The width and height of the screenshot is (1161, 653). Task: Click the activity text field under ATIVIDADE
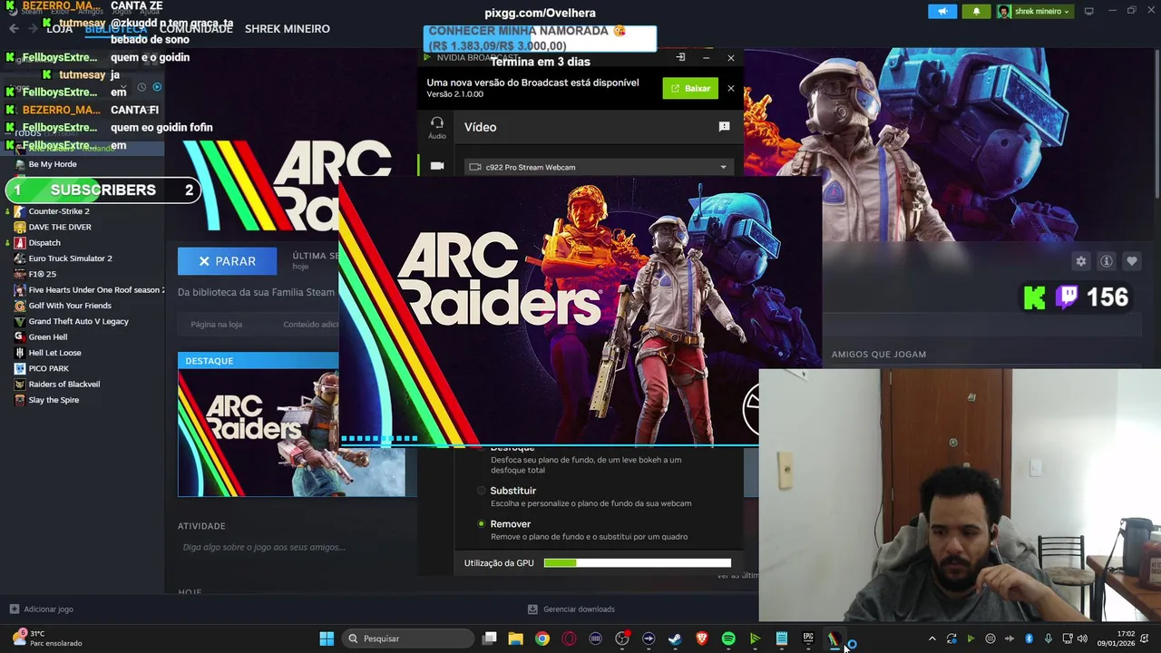(x=264, y=548)
